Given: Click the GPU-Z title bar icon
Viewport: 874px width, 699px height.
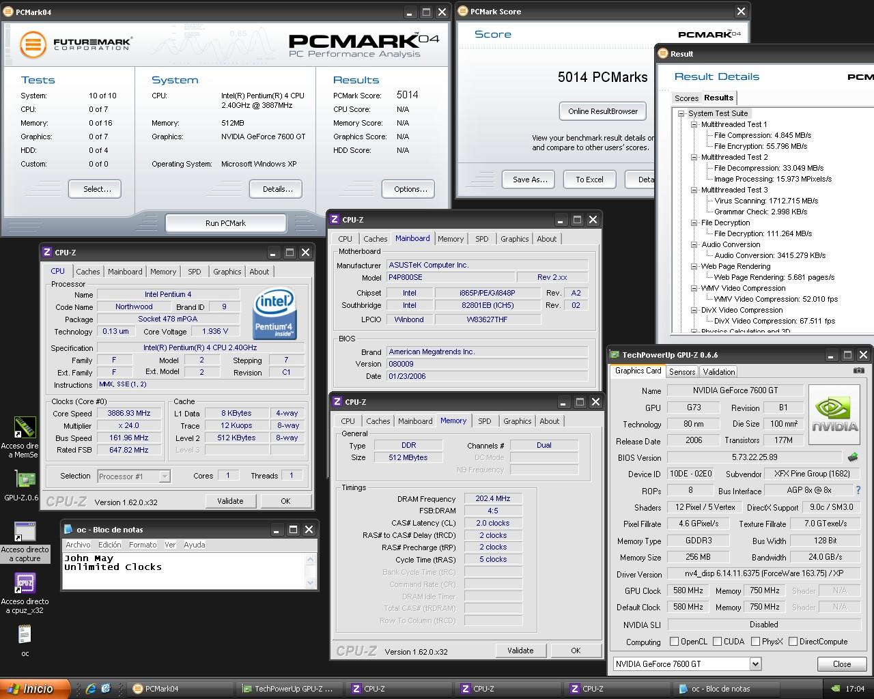Looking at the screenshot, I should click(x=615, y=355).
